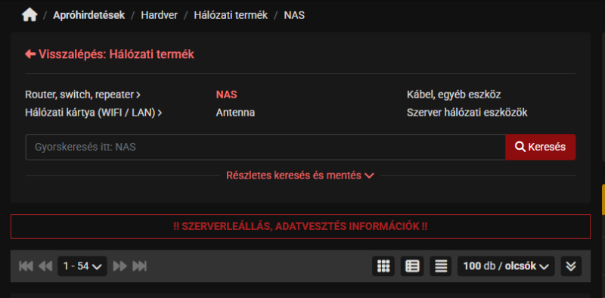The width and height of the screenshot is (605, 298).
Task: Go to next page icon
Action: [x=120, y=266]
